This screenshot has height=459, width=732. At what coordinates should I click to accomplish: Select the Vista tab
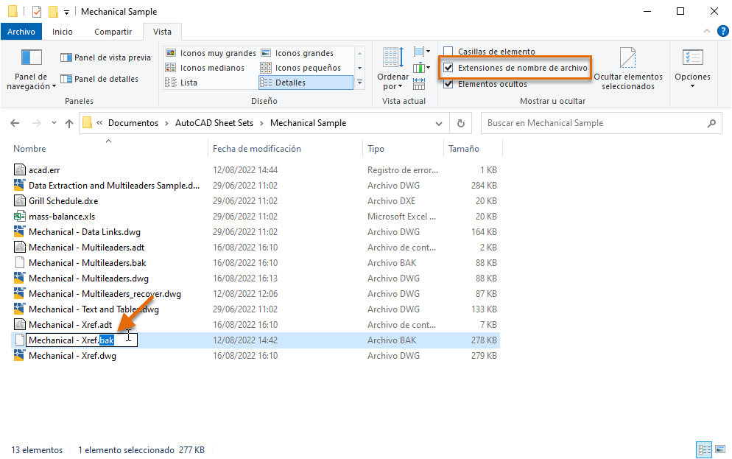point(162,32)
